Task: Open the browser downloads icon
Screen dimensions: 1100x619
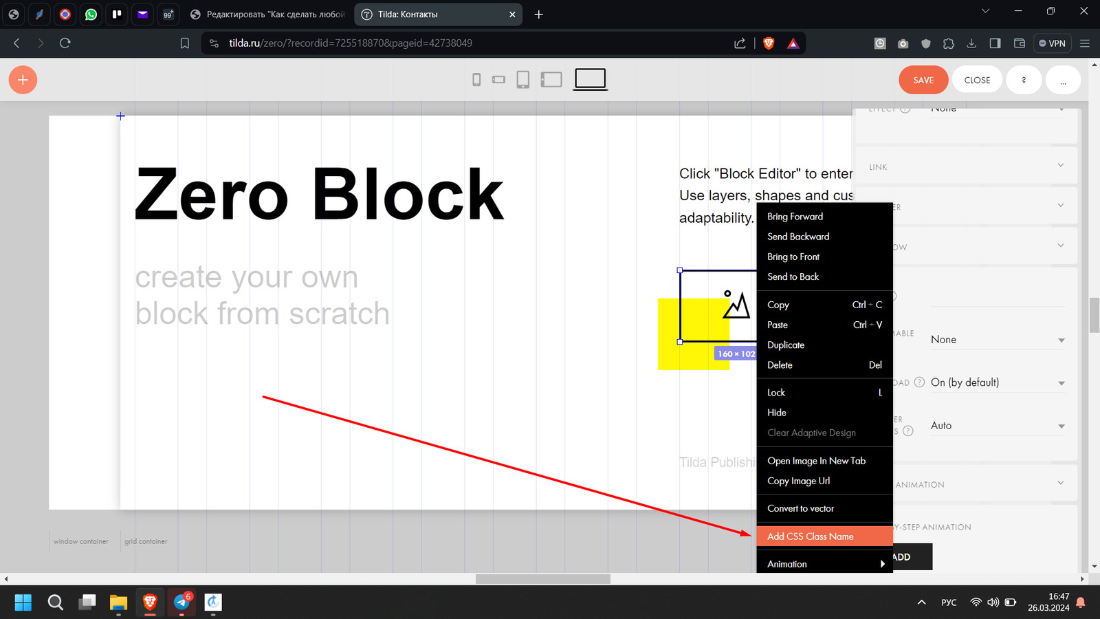Action: click(x=971, y=43)
